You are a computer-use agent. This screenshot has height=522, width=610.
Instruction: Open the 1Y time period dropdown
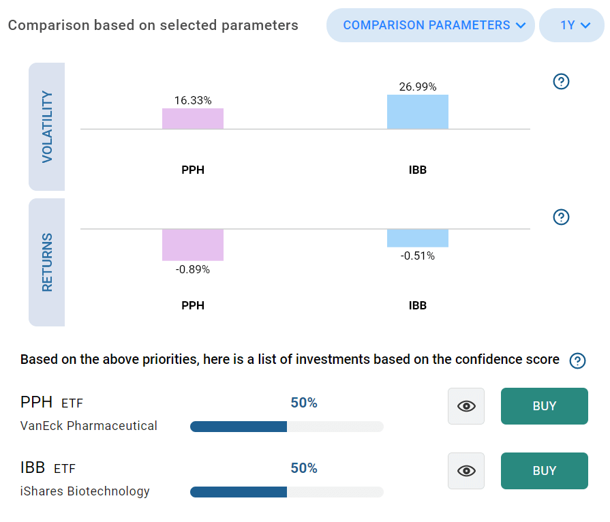coord(571,25)
